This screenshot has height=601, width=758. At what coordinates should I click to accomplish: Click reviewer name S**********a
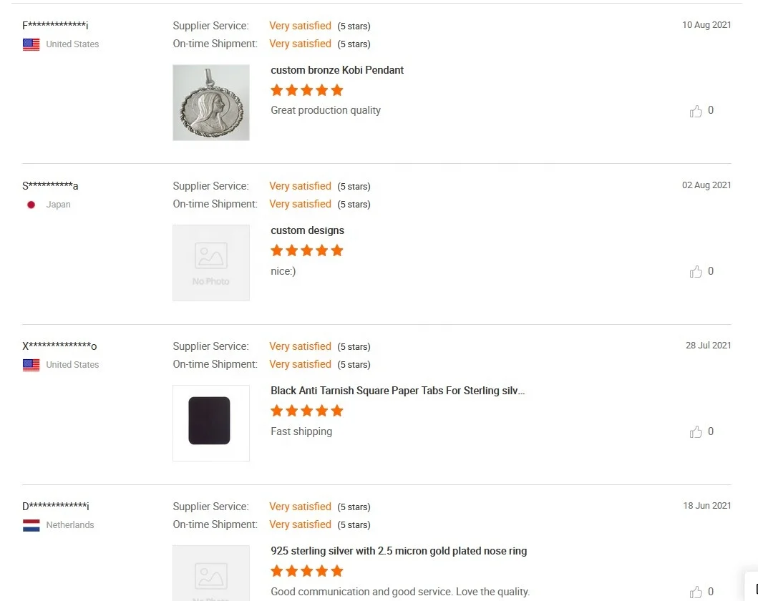coord(50,186)
